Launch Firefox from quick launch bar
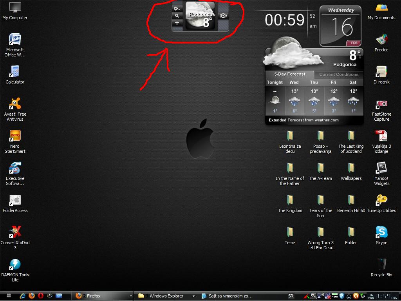This screenshot has width=401, height=301. 31,296
